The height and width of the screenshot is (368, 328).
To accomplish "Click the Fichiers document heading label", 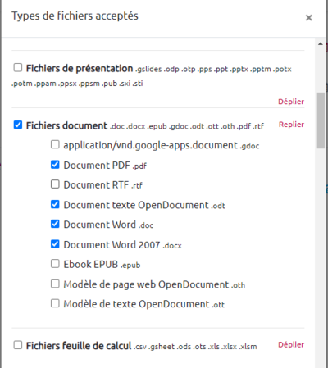I will pos(66,125).
